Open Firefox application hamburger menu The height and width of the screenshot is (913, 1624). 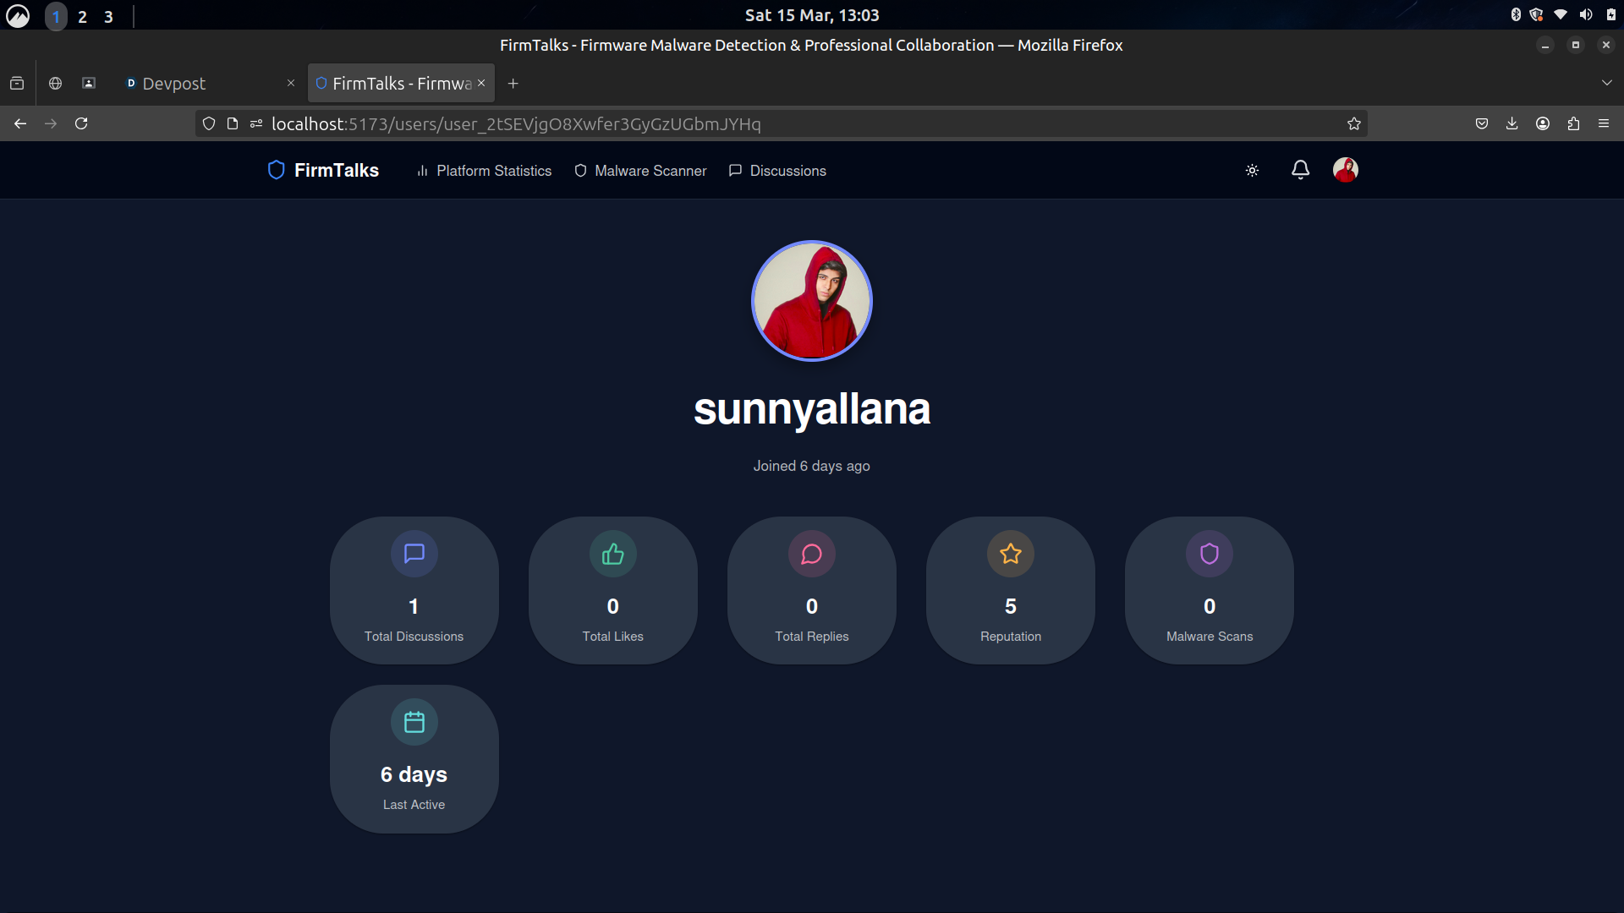click(1603, 123)
